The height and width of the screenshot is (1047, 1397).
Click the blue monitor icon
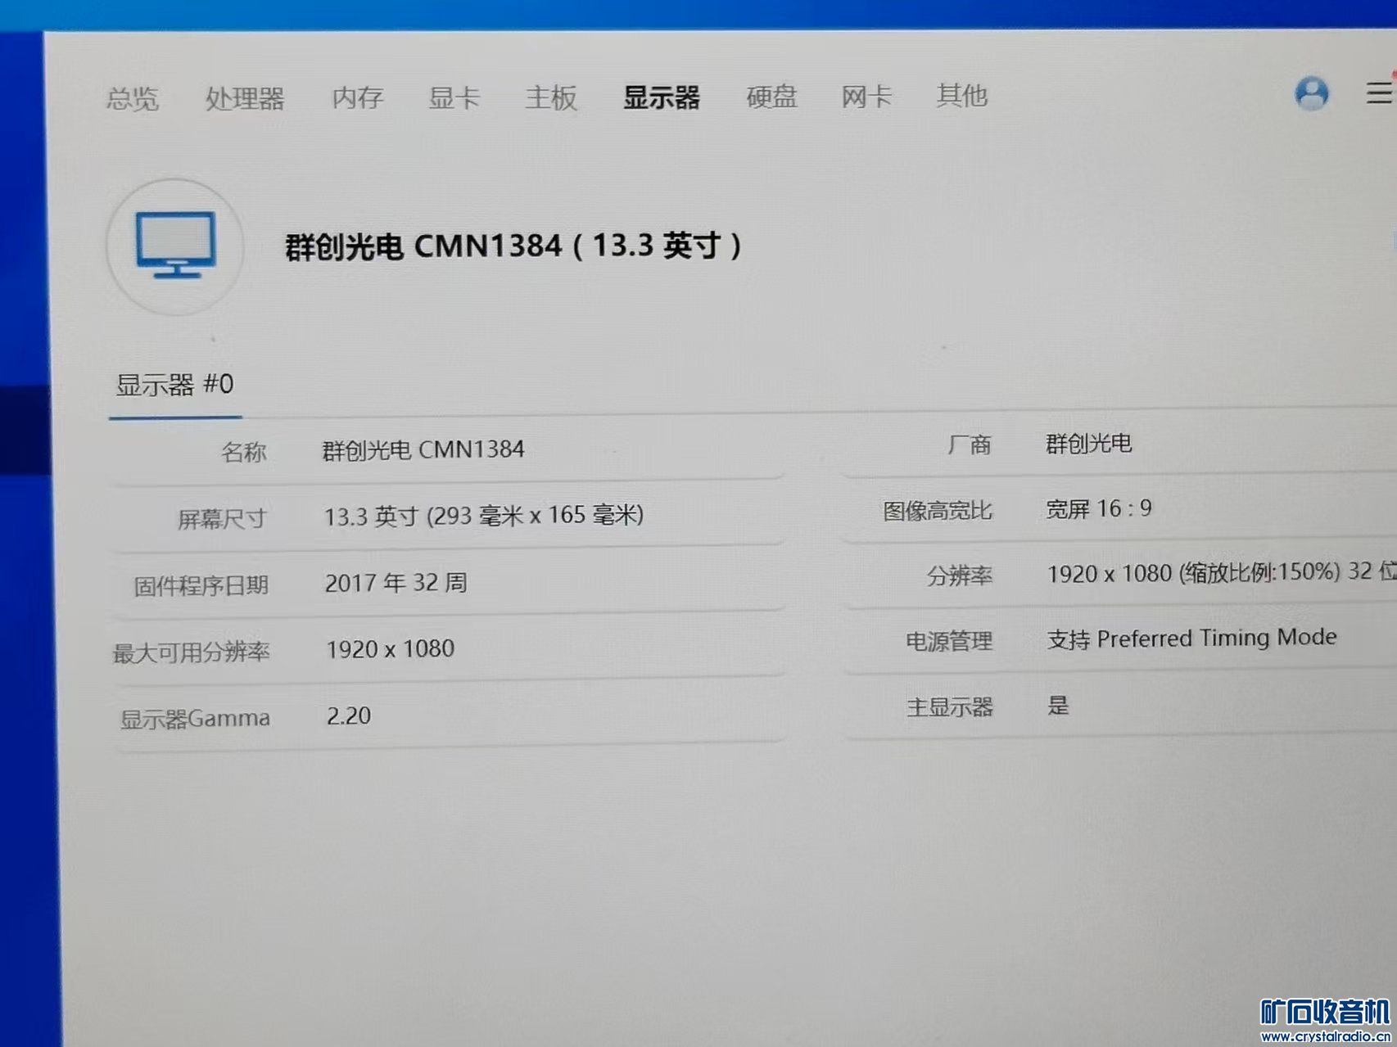point(175,246)
